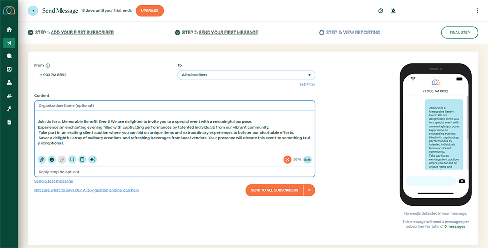Click the muted notifications bell icon
Image resolution: width=488 pixels, height=248 pixels.
[393, 11]
